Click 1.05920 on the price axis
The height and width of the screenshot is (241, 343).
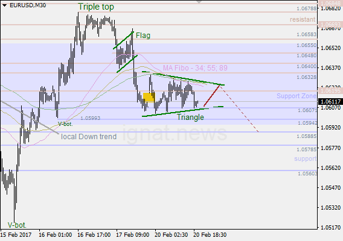coord(330,128)
